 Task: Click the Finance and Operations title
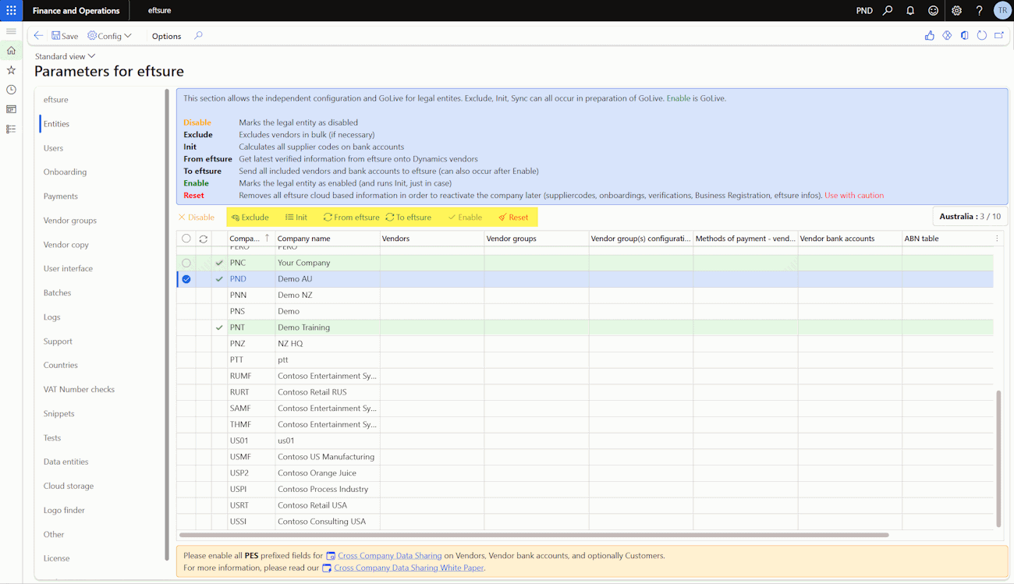click(x=76, y=11)
